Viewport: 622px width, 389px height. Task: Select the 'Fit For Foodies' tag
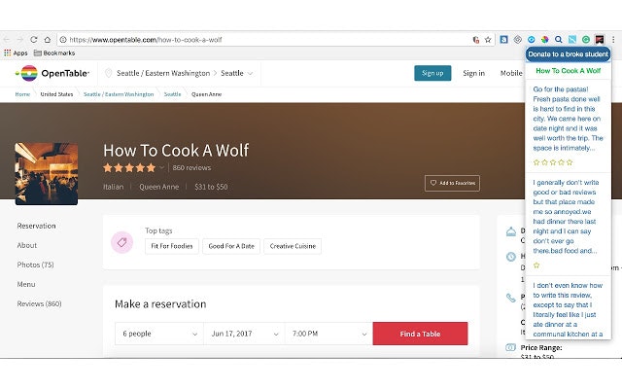click(x=172, y=246)
